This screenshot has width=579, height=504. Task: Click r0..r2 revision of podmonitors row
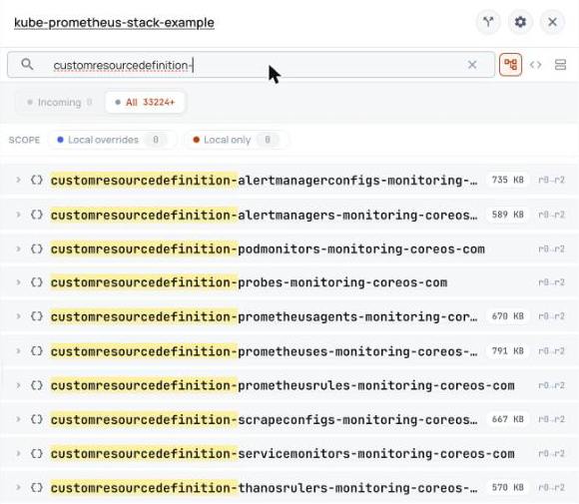point(551,249)
